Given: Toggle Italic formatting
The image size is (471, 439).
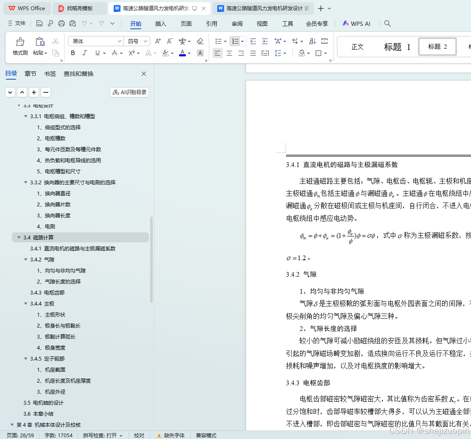Looking at the screenshot, I should pyautogui.click(x=85, y=53).
